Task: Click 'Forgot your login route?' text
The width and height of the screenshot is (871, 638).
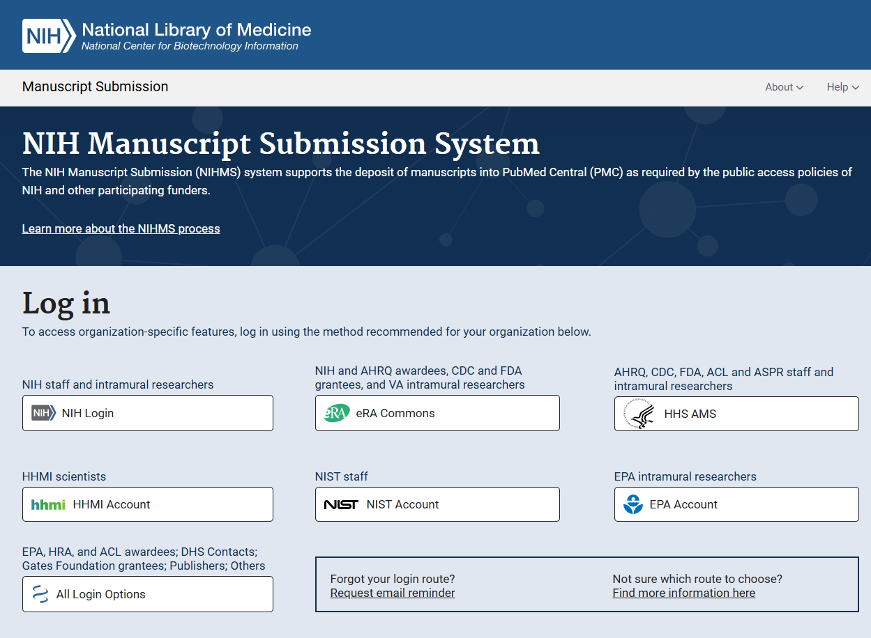Action: (x=393, y=579)
